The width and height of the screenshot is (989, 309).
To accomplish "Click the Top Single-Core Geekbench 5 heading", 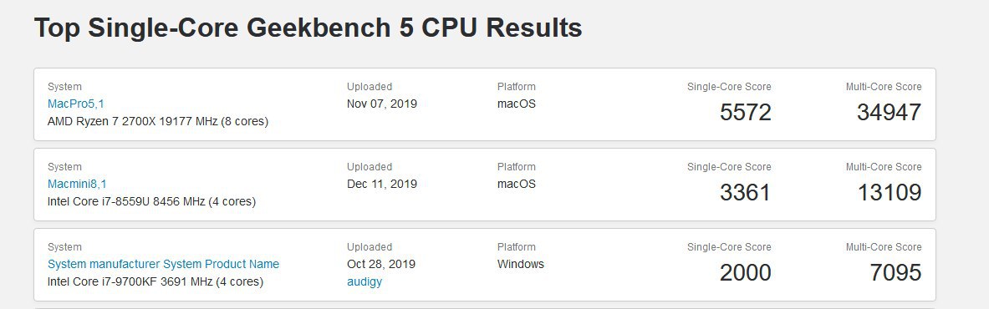I will tap(308, 28).
